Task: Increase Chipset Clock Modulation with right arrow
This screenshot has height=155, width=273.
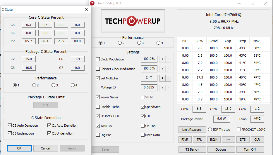Action: 168,69
